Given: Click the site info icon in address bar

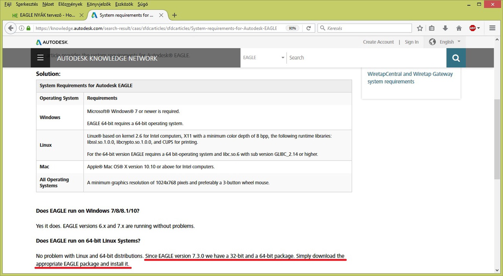Looking at the screenshot, I should (x=22, y=28).
